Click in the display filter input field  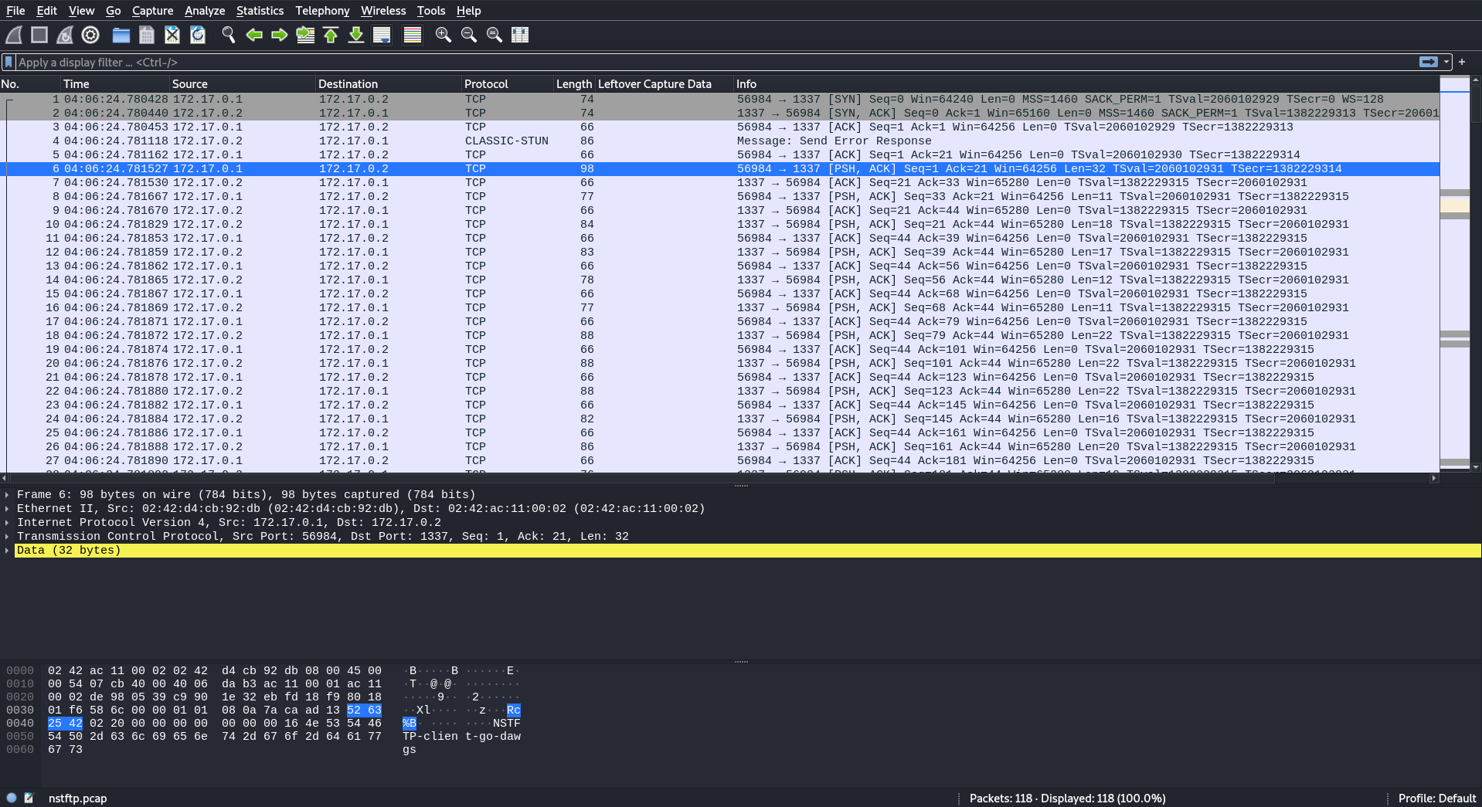(x=716, y=62)
